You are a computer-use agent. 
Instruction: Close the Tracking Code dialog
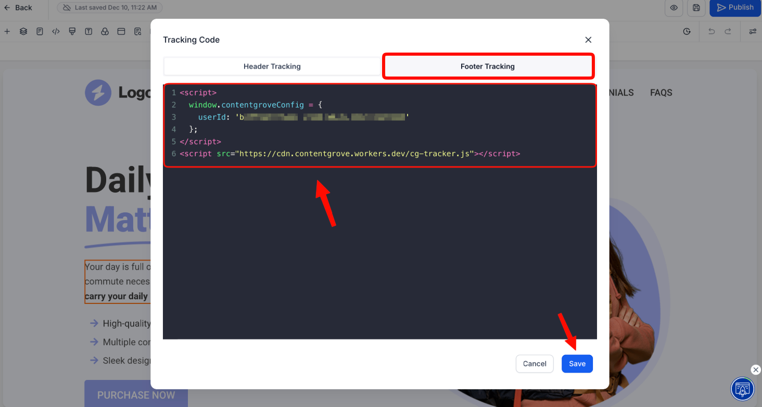click(588, 40)
